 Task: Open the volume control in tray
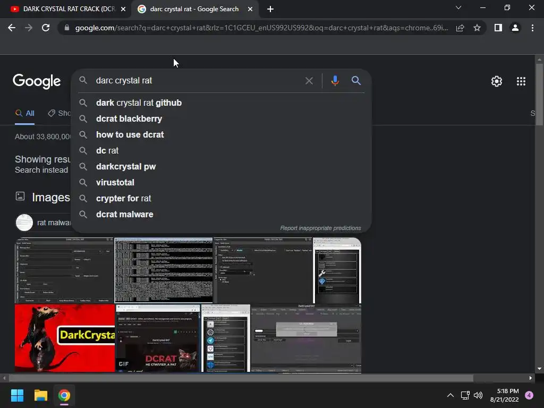[478, 395]
